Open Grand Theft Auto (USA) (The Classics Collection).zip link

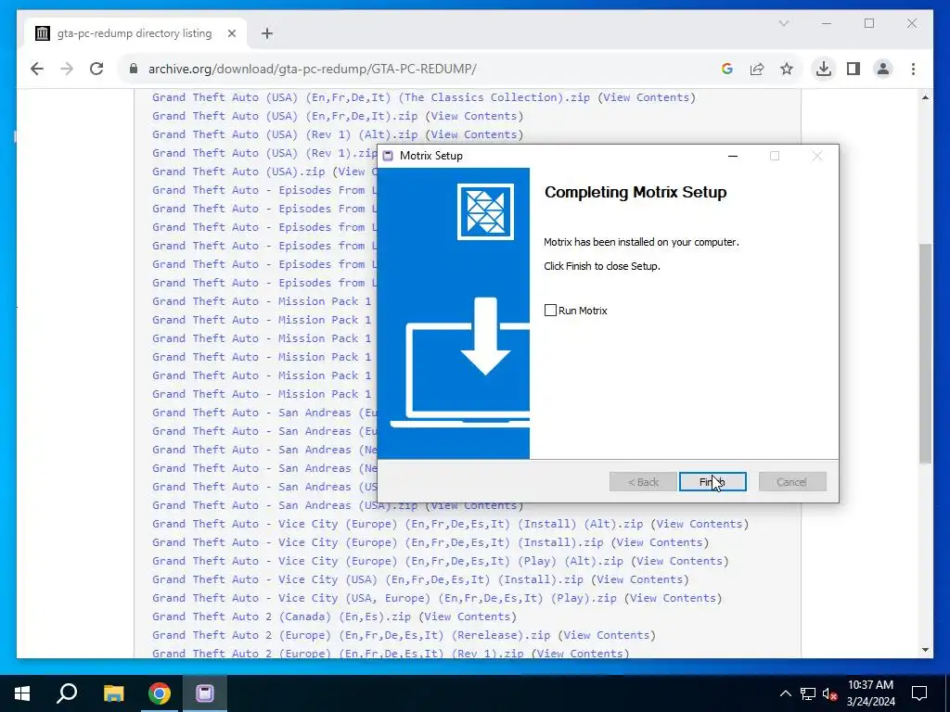[x=371, y=97]
